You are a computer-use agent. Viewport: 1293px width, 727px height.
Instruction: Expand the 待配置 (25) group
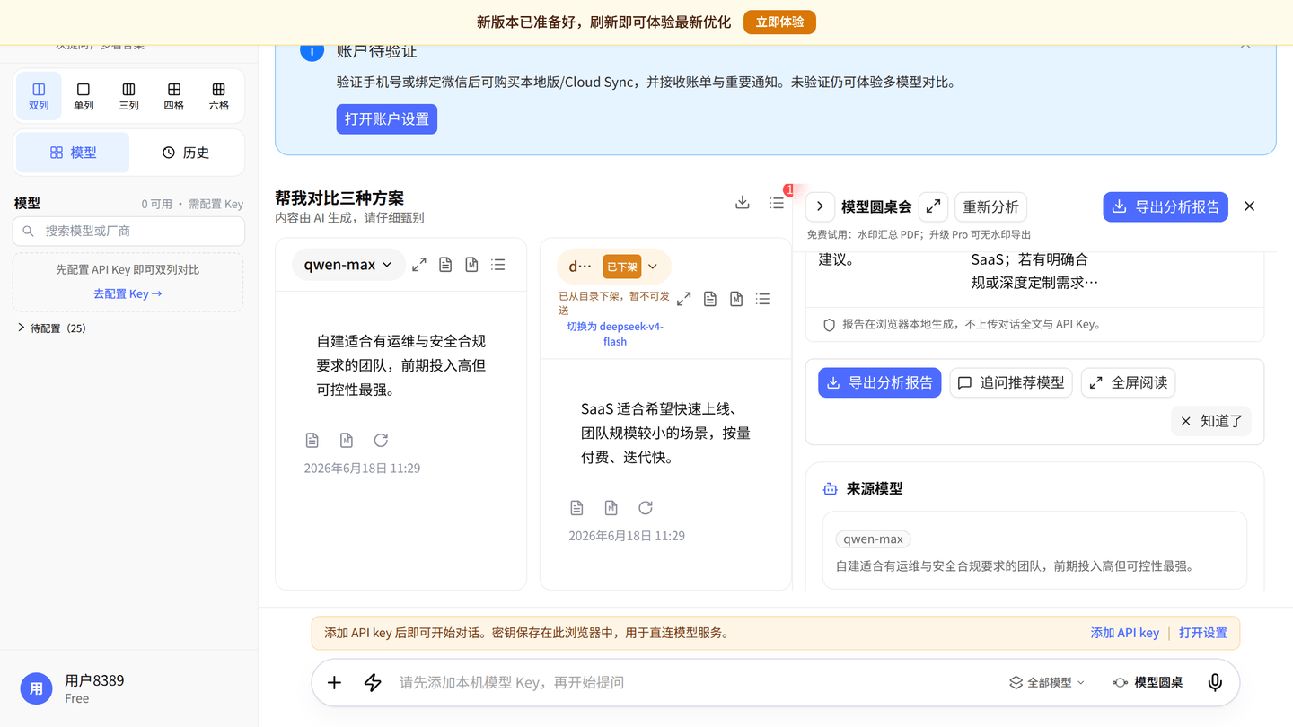[x=52, y=328]
